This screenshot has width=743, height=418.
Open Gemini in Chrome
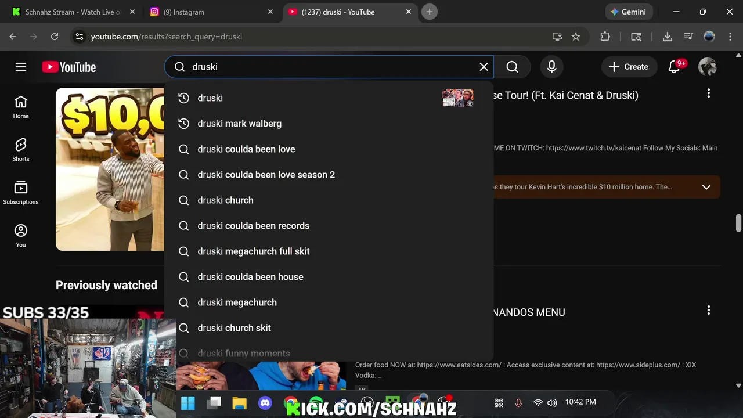click(629, 12)
